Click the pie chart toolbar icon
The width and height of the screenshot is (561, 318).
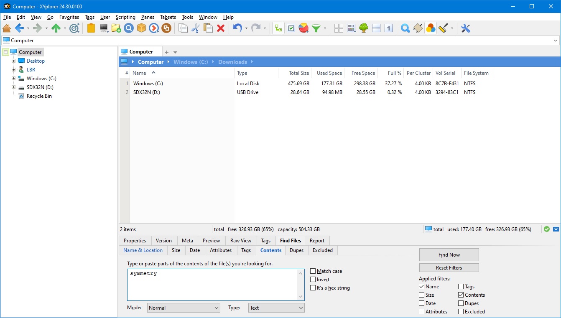tap(303, 28)
